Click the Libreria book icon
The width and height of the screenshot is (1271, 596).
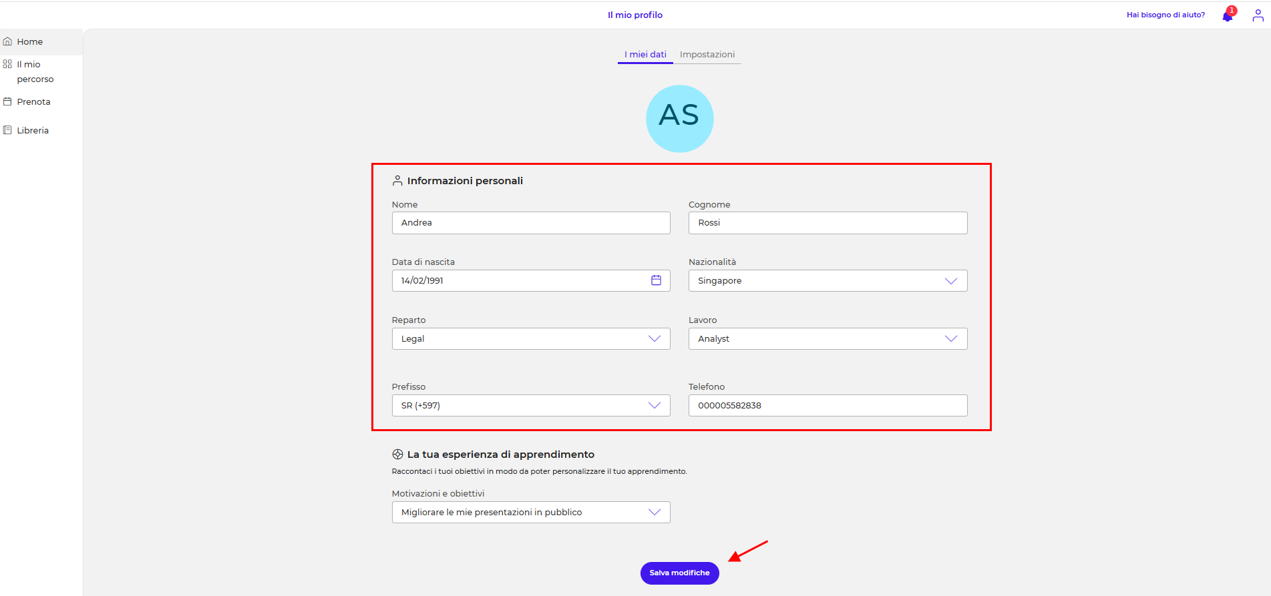tap(7, 130)
